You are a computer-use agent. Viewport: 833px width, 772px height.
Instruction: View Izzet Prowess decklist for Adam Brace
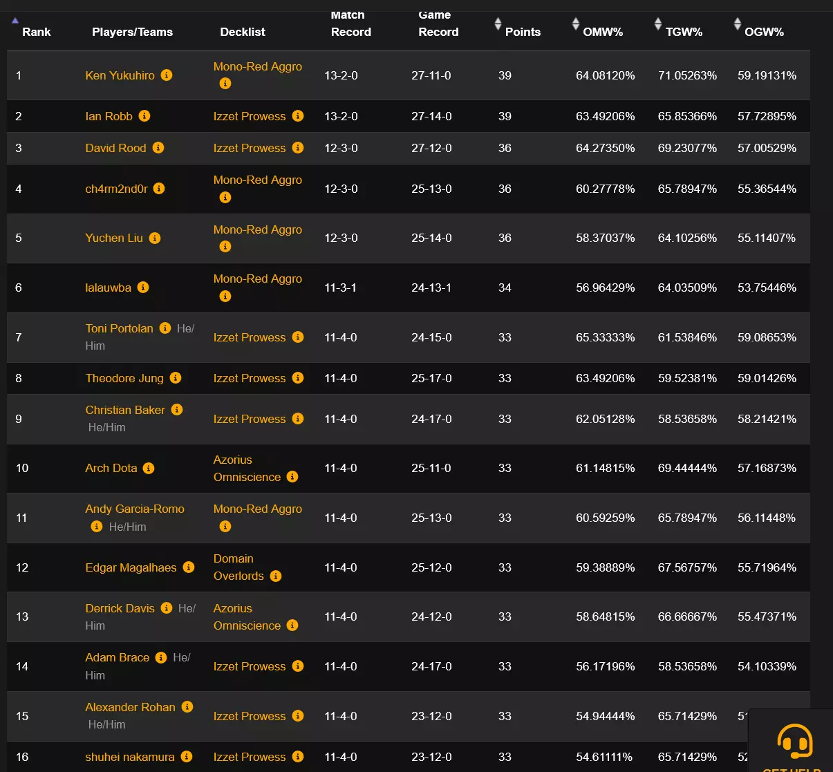point(250,666)
